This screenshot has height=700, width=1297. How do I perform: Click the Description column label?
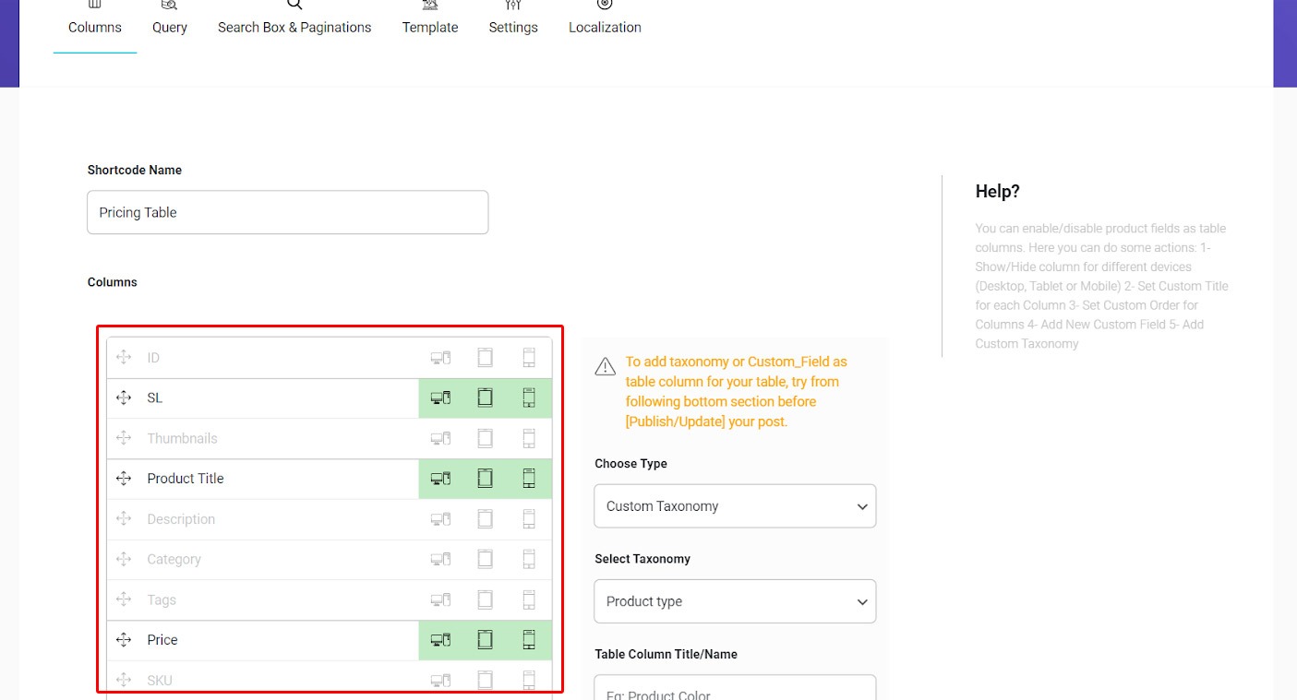tap(181, 519)
